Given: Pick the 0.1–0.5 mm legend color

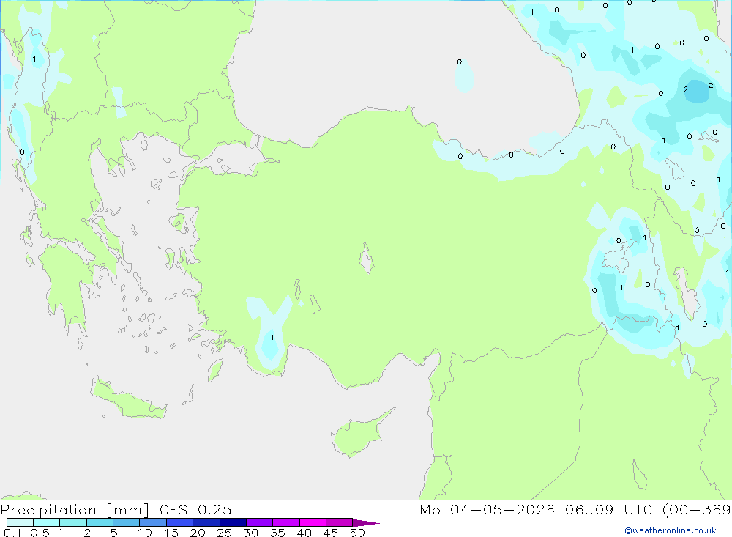Looking at the screenshot, I should 20,522.
